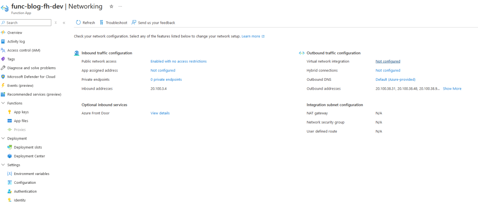Click the Microsoft Defender shield icon
Image resolution: width=478 pixels, height=202 pixels.
click(3, 77)
